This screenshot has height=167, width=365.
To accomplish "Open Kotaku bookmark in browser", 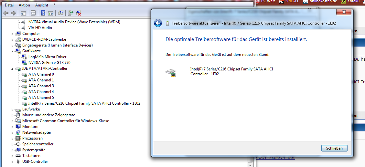I will pyautogui.click(x=354, y=1).
